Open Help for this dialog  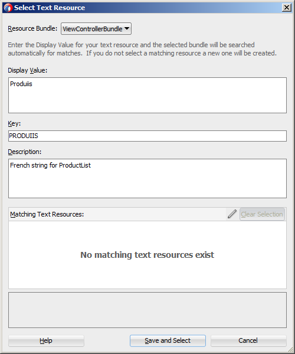coord(46,340)
